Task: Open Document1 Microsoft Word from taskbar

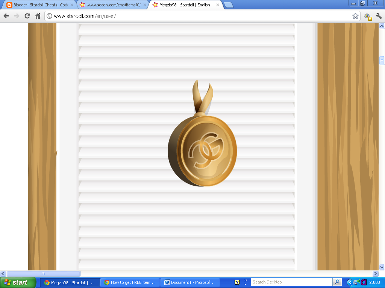Action: 190,283
